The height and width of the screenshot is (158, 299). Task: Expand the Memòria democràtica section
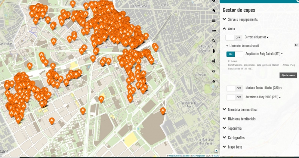coord(243,110)
